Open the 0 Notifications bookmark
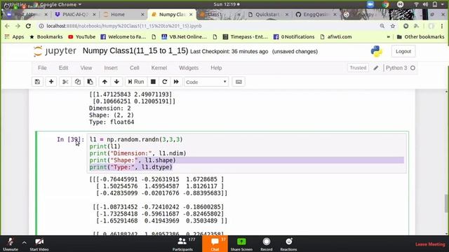Screen dimensions: 449x252 click(x=294, y=37)
